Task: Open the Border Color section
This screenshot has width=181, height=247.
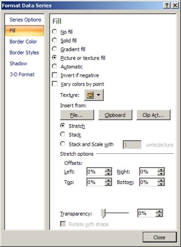Action: click(x=23, y=42)
